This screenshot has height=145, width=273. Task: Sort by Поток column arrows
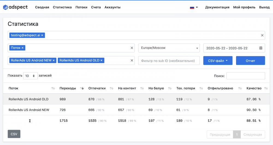coord(53,88)
